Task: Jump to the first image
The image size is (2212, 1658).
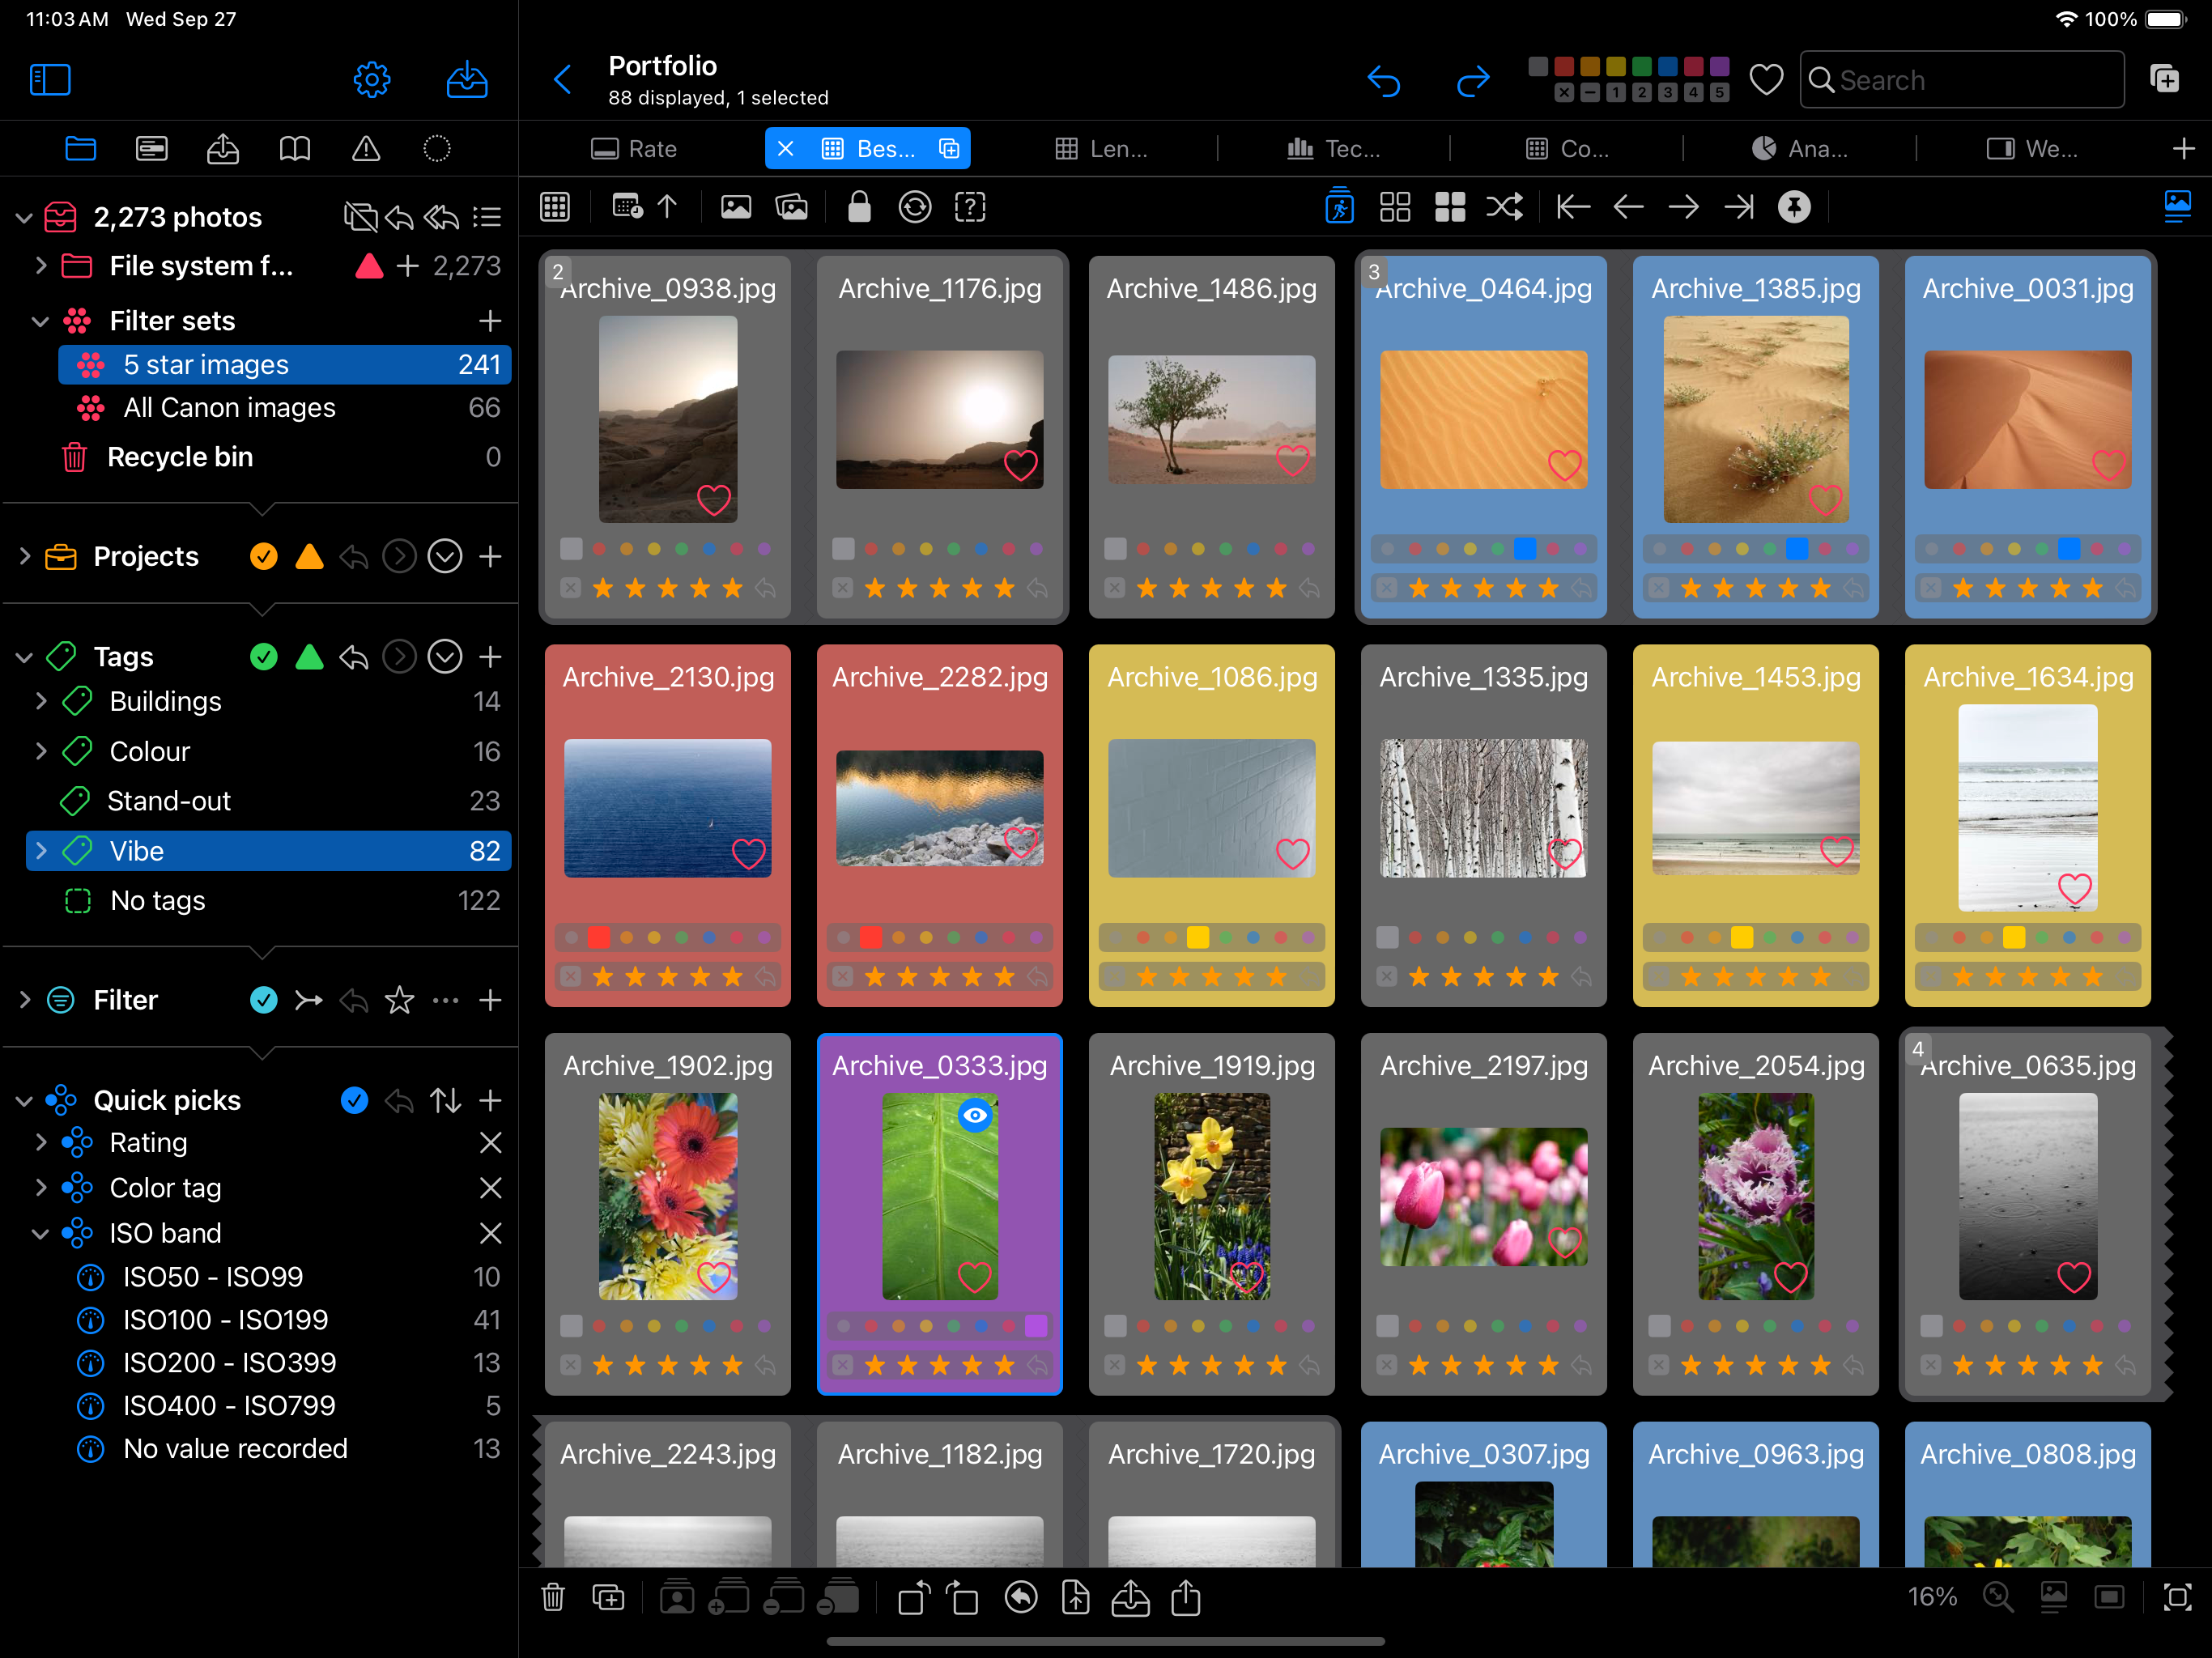Action: [x=1573, y=207]
